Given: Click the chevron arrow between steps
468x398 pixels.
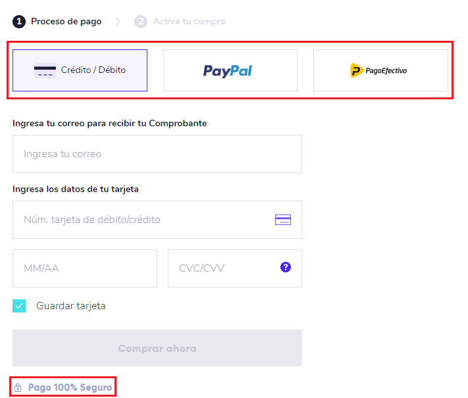Looking at the screenshot, I should 118,22.
